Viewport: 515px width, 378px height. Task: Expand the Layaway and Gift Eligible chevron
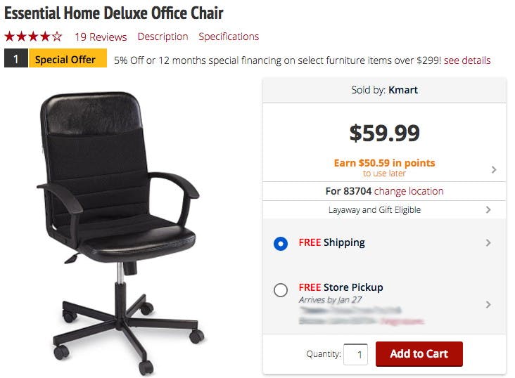point(488,209)
